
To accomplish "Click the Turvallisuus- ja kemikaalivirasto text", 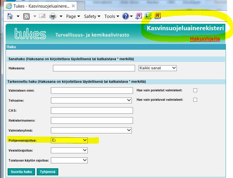I will tap(92, 35).
